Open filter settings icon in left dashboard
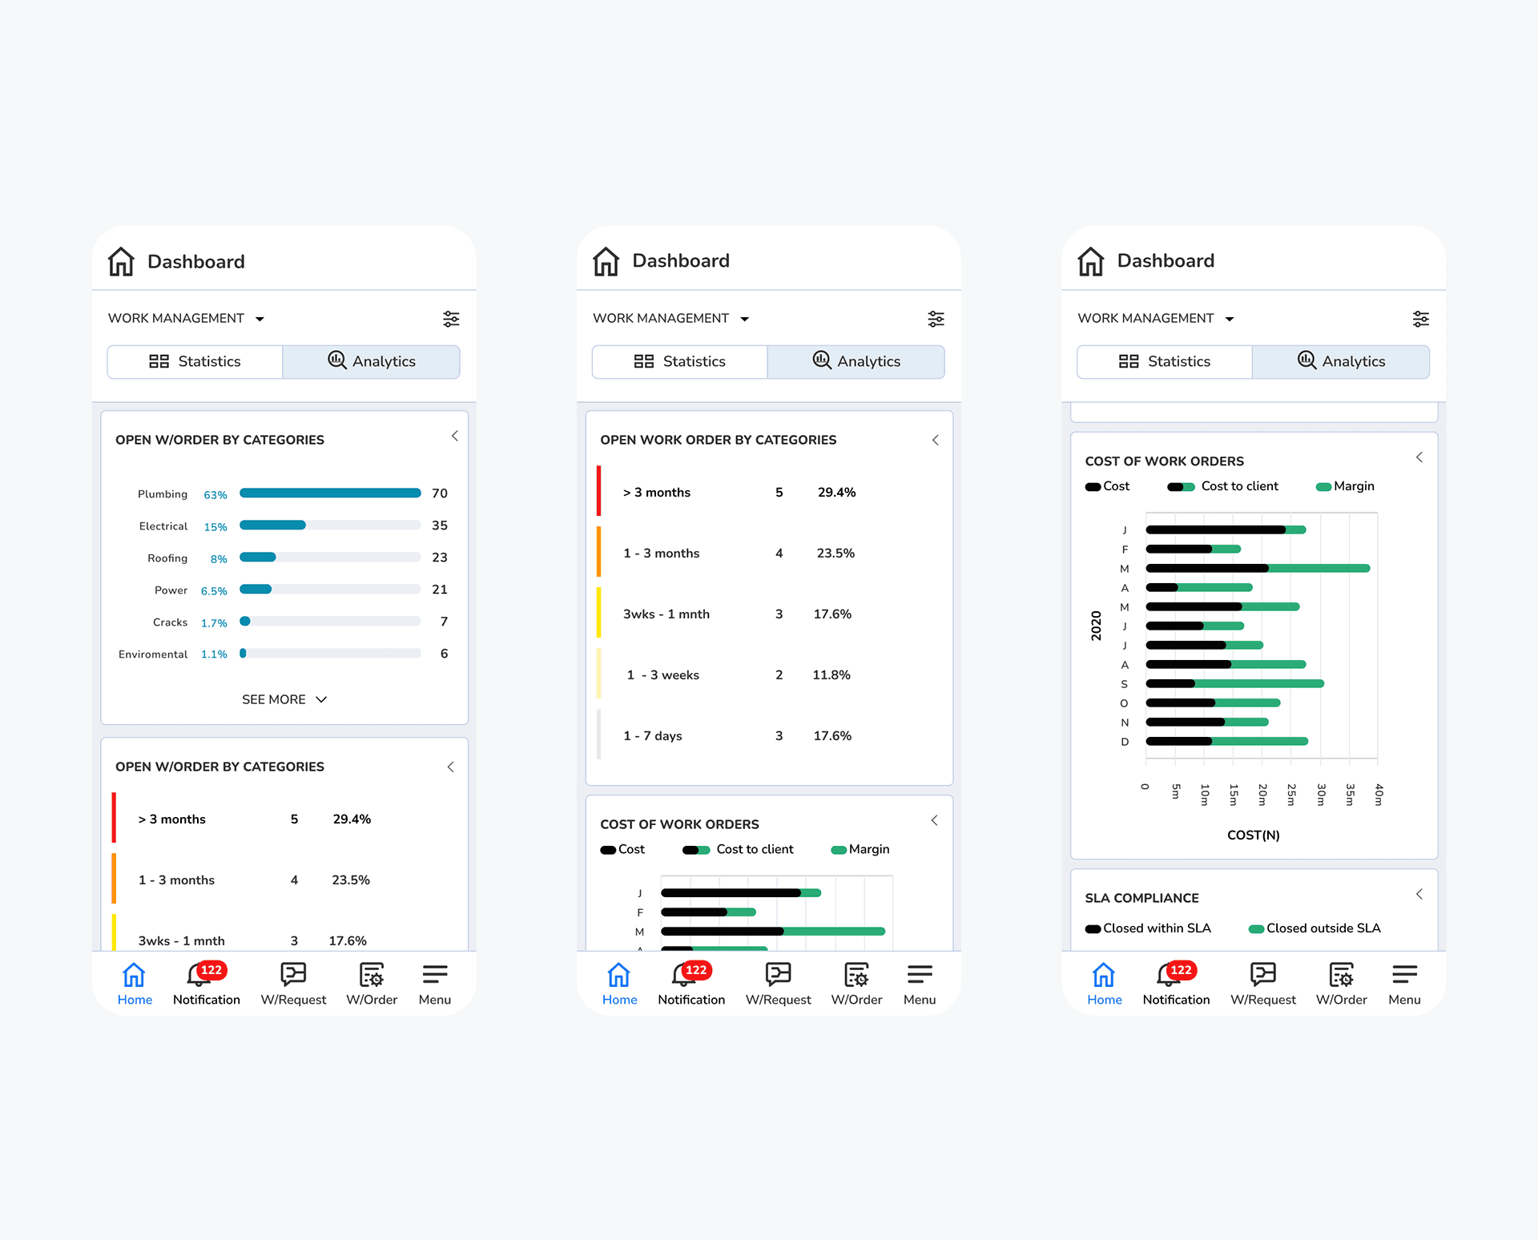The image size is (1538, 1240). [451, 319]
